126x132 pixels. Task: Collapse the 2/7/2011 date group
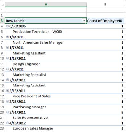[x=7, y=69]
